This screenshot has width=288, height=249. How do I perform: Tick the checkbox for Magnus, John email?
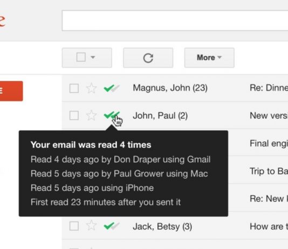pyautogui.click(x=74, y=88)
